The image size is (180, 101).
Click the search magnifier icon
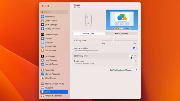coord(42,12)
